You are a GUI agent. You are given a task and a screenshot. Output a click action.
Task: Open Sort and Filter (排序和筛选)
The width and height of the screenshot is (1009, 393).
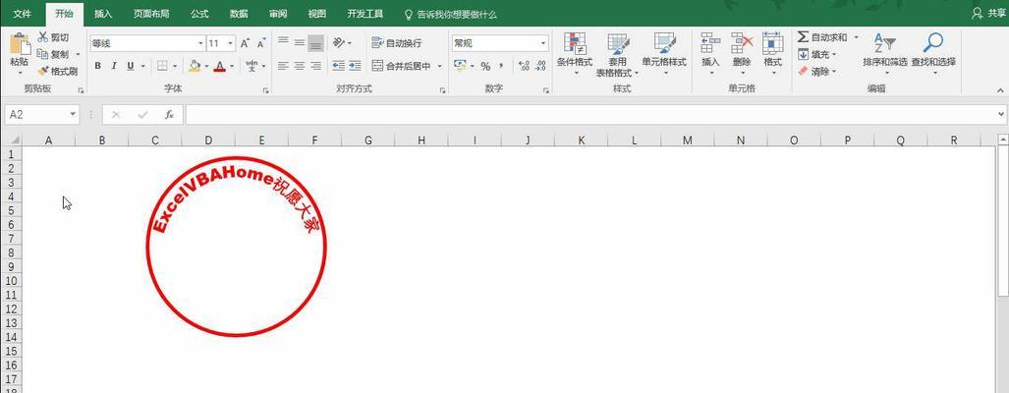(x=885, y=53)
